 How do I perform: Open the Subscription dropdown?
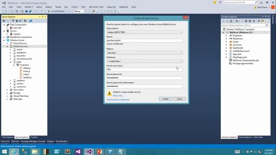click(144, 32)
